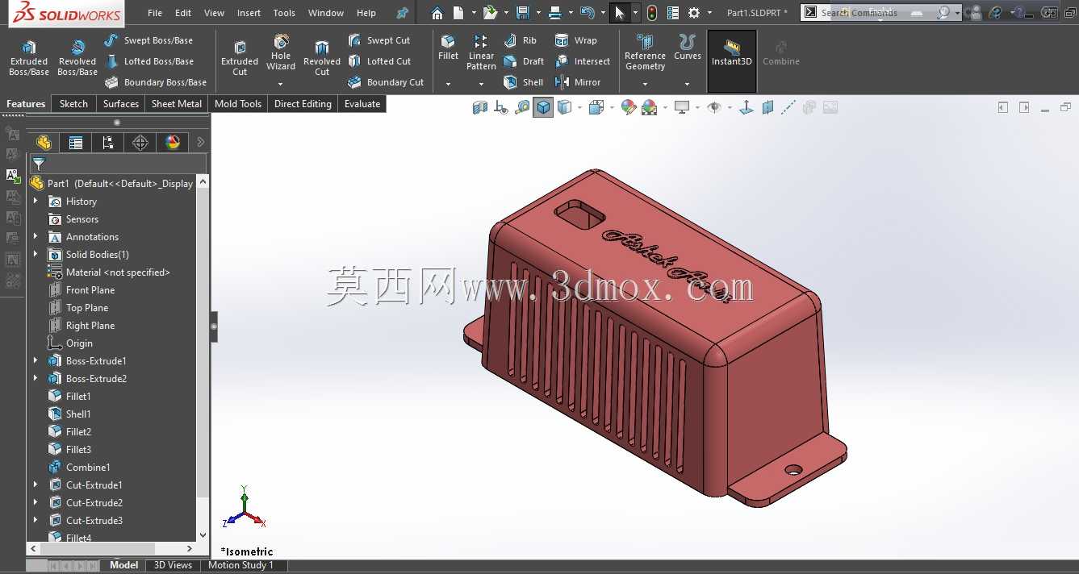This screenshot has width=1079, height=574.
Task: Click the feature tree filter field
Action: click(x=118, y=164)
